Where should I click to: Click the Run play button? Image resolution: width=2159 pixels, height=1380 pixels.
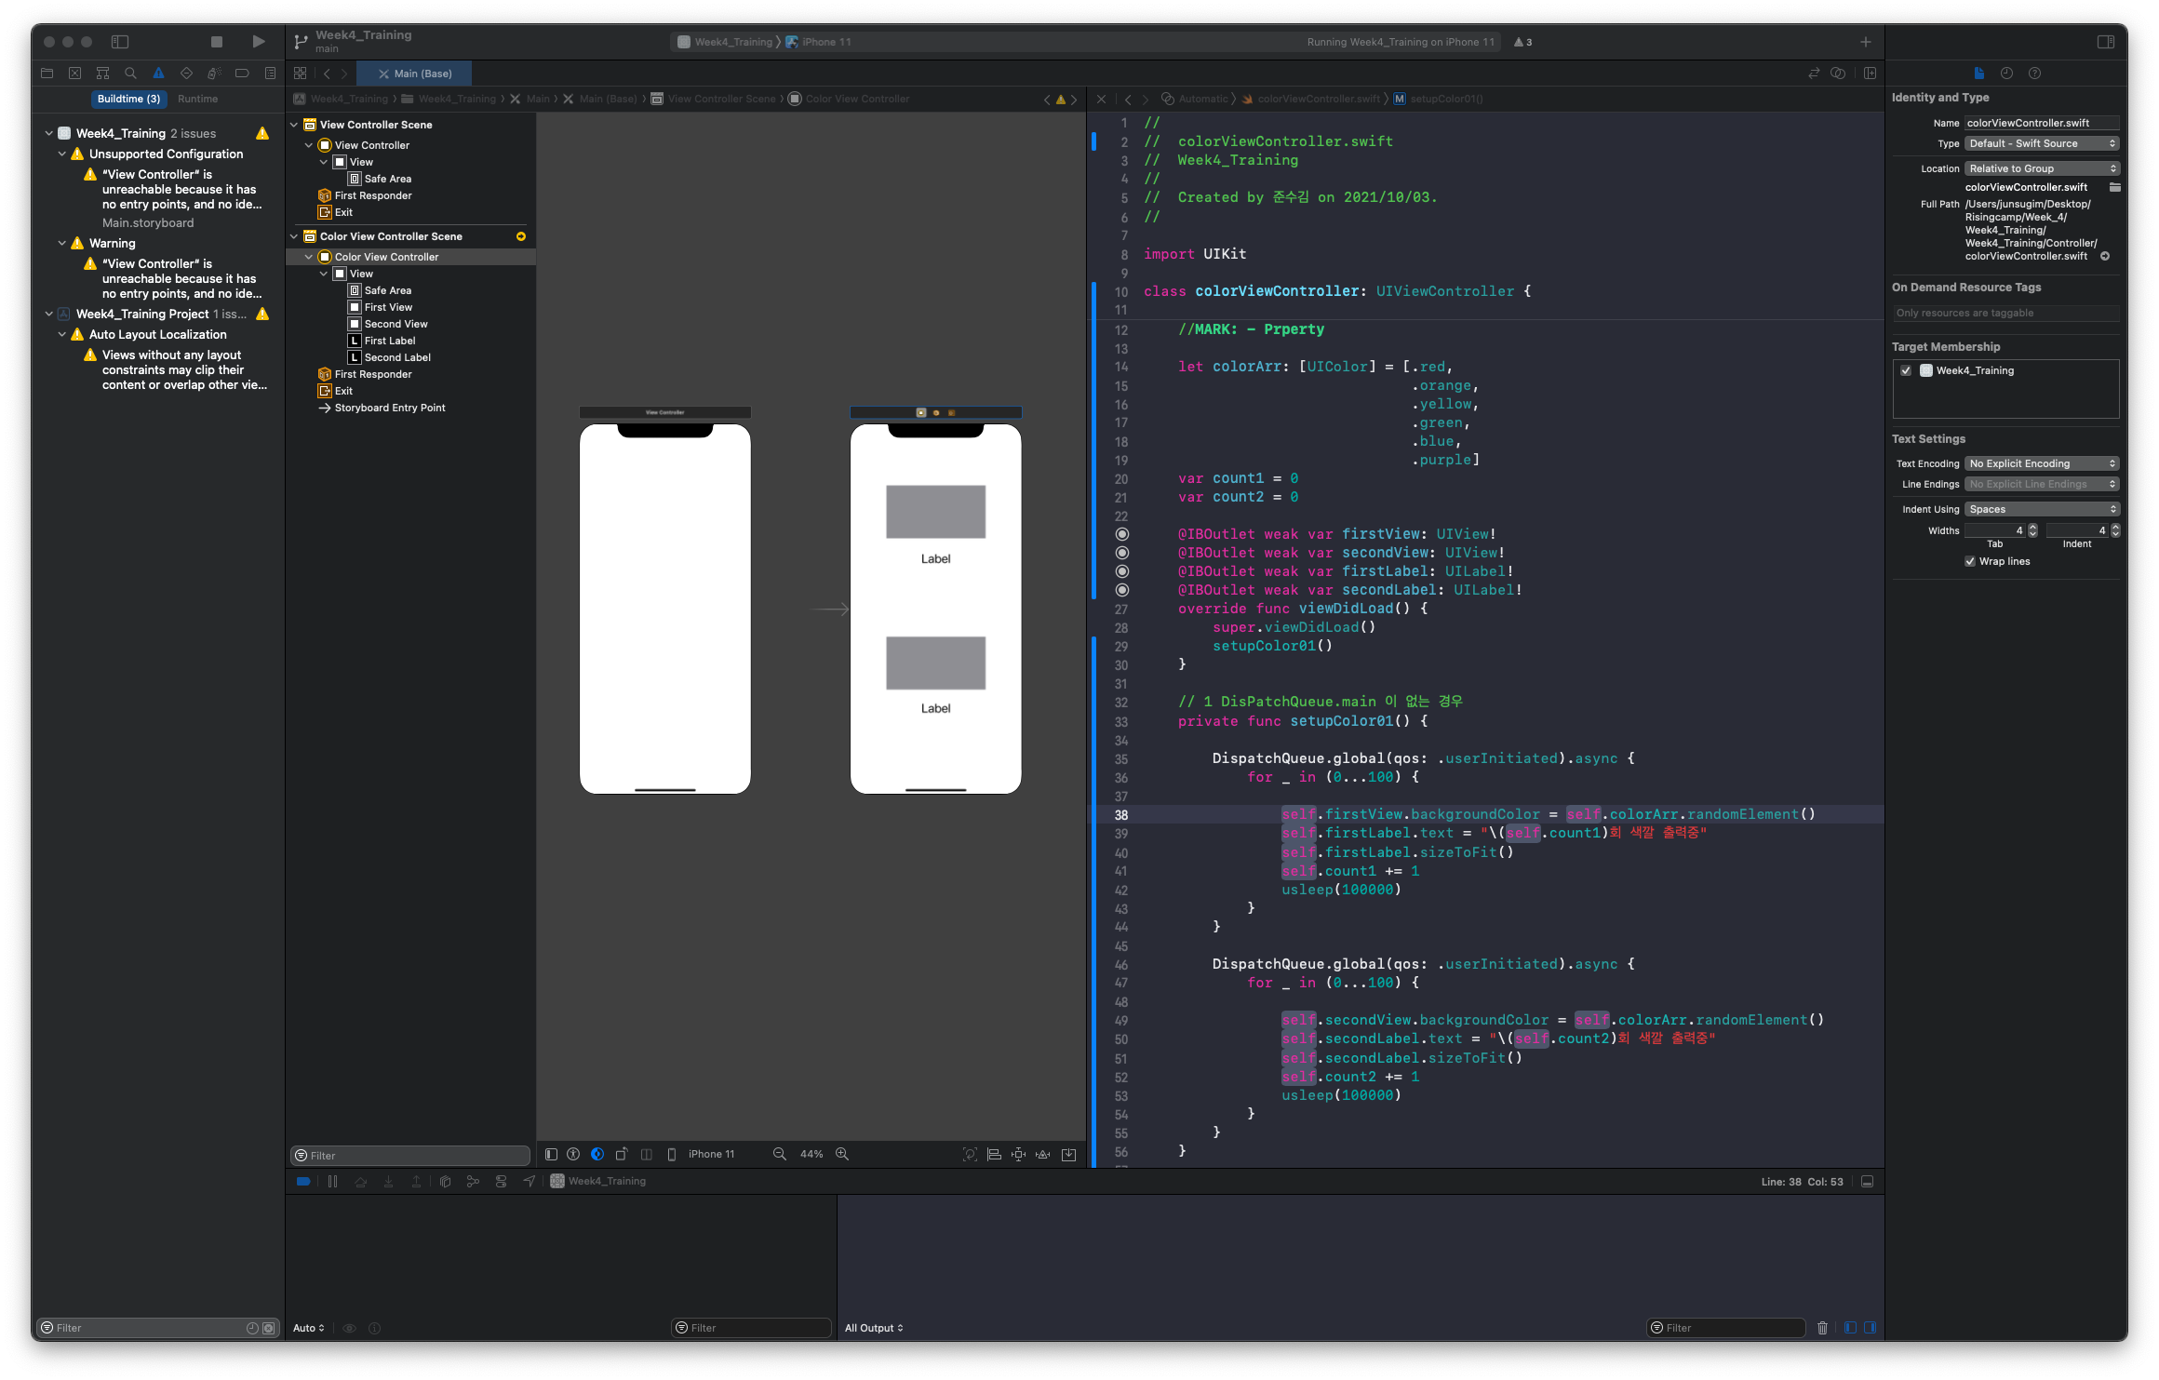[x=259, y=42]
